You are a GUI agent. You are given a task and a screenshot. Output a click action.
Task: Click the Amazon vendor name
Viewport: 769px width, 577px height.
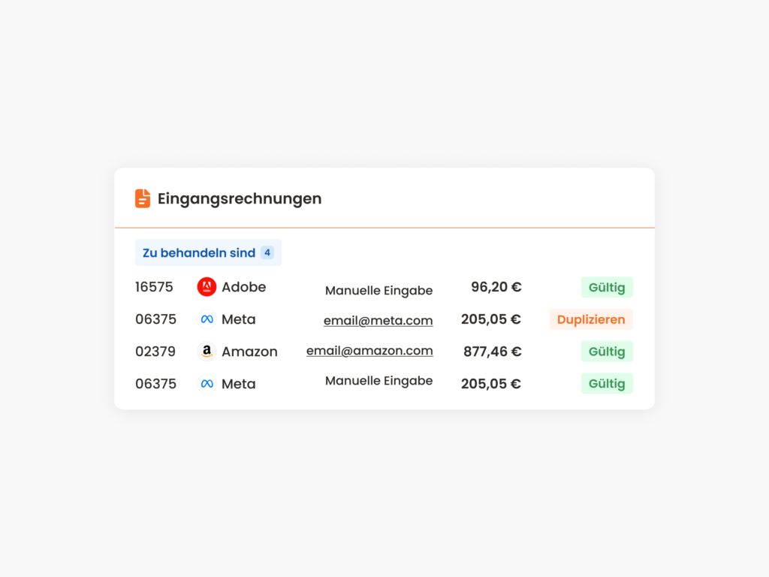pos(249,352)
